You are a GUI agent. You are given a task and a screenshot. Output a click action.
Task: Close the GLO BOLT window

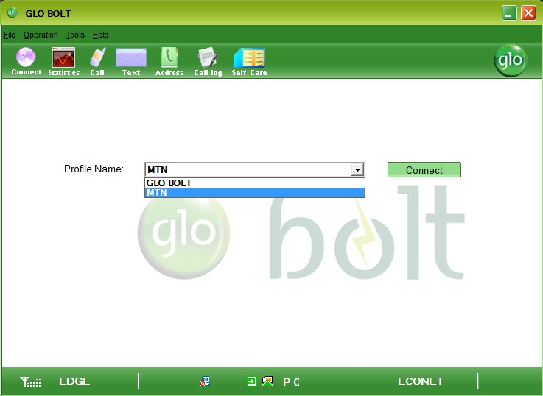coord(528,13)
